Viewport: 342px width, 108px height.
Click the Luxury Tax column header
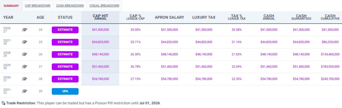point(204,17)
